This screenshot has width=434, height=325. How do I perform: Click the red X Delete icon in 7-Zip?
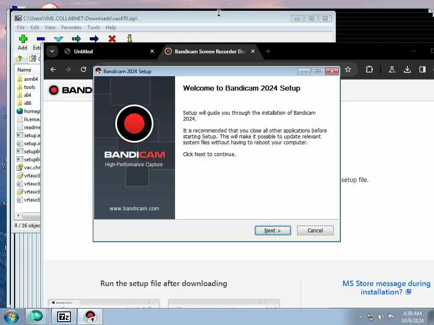(x=112, y=39)
